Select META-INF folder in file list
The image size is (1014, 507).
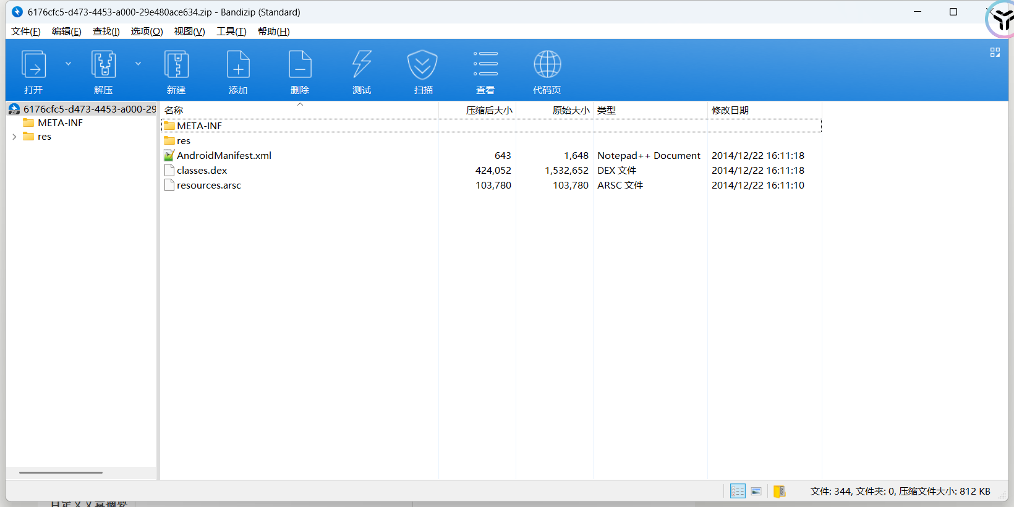(492, 126)
